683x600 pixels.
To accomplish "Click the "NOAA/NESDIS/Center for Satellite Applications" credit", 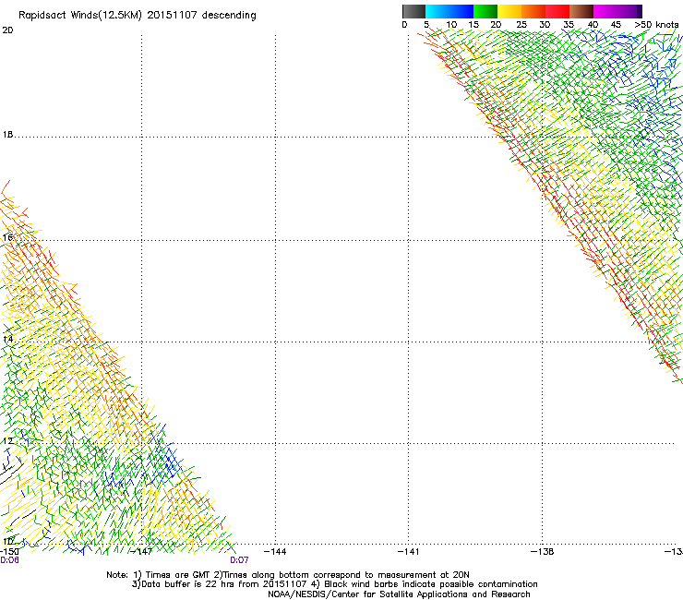I will tap(399, 594).
